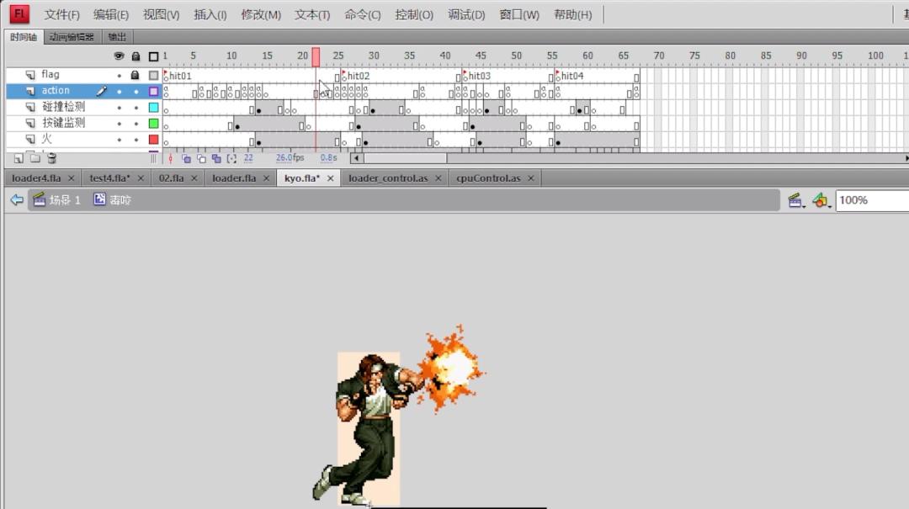Open the 窗口 menu
The width and height of the screenshot is (909, 509).
518,14
